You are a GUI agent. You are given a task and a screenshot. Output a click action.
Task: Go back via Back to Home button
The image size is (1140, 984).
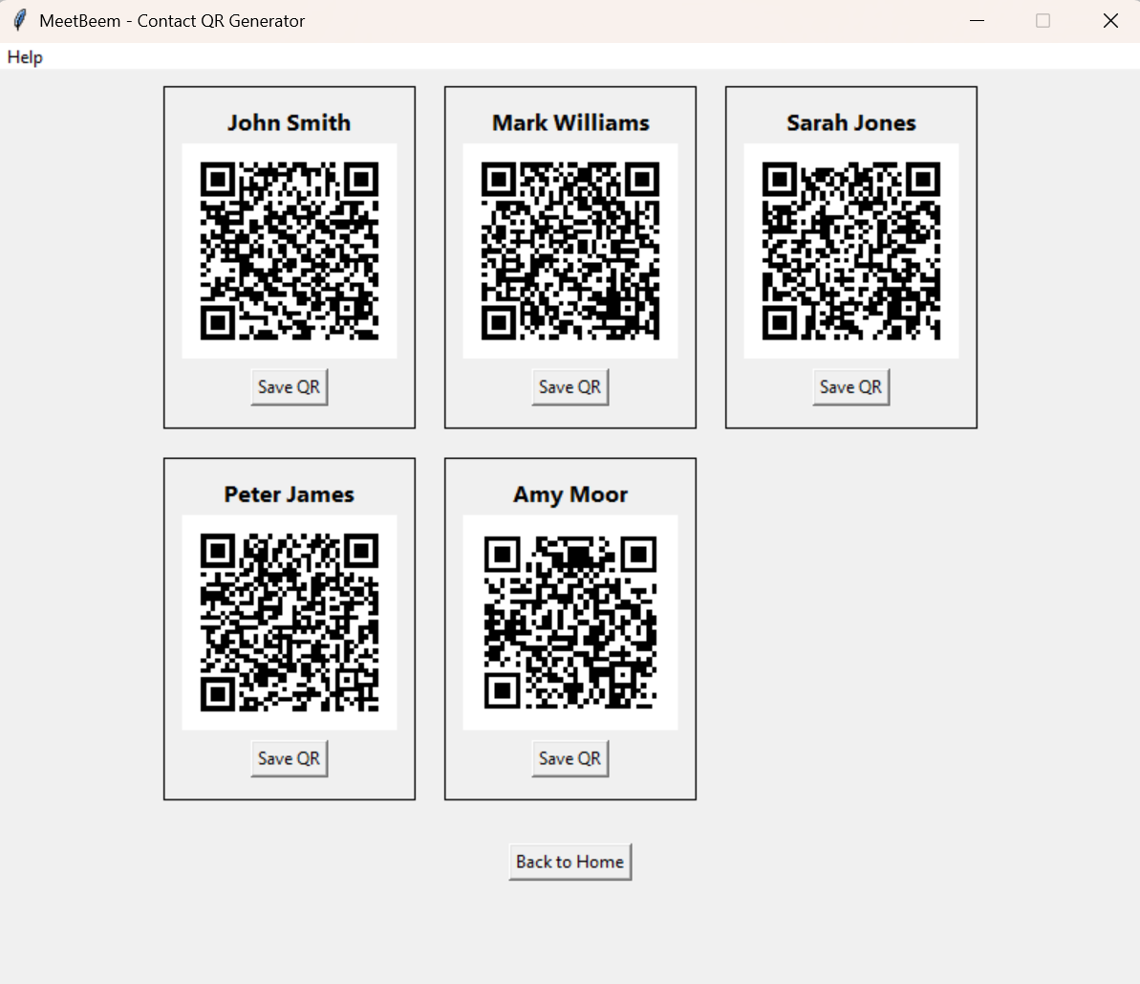(x=570, y=862)
